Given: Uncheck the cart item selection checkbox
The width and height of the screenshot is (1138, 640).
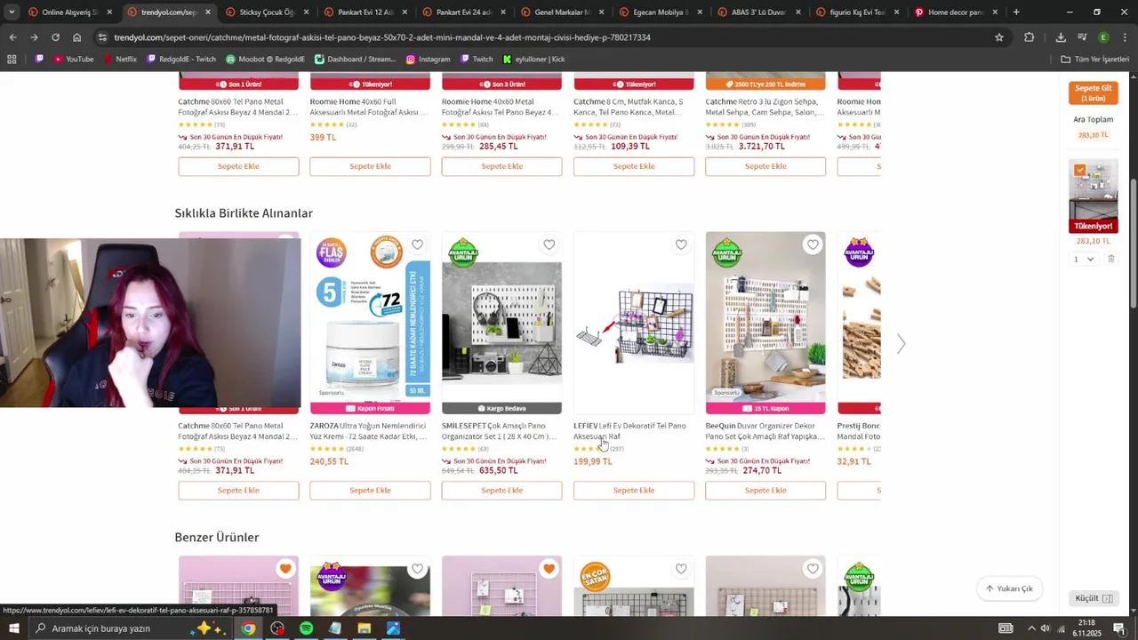Looking at the screenshot, I should tap(1079, 170).
